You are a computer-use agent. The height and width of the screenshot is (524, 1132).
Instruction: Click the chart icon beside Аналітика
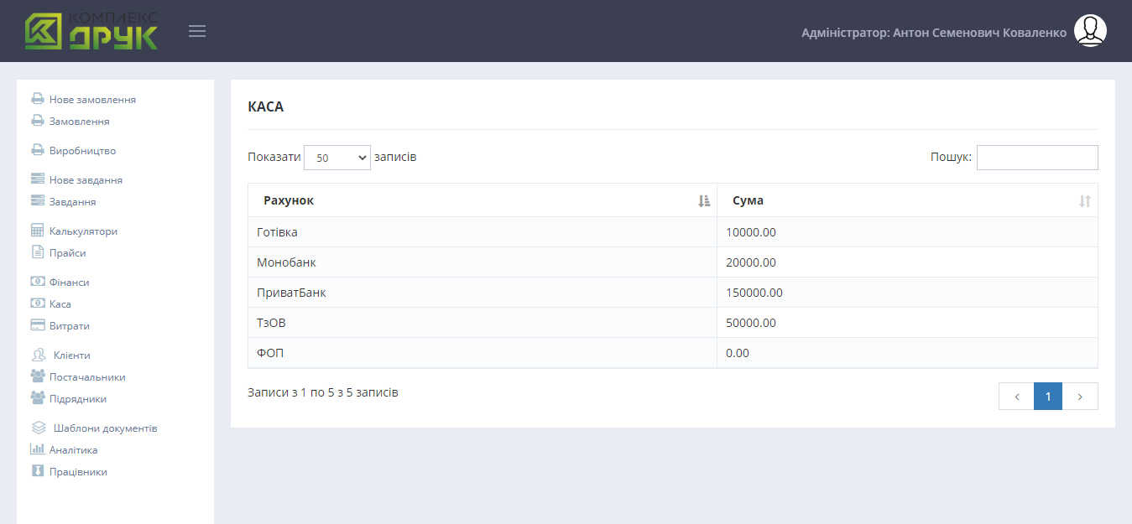click(38, 449)
